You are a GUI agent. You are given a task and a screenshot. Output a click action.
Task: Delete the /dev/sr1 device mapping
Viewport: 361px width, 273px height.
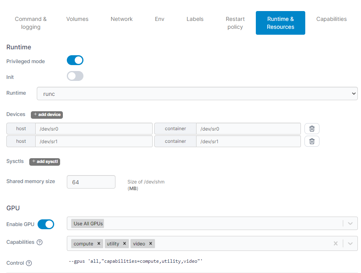(x=312, y=141)
